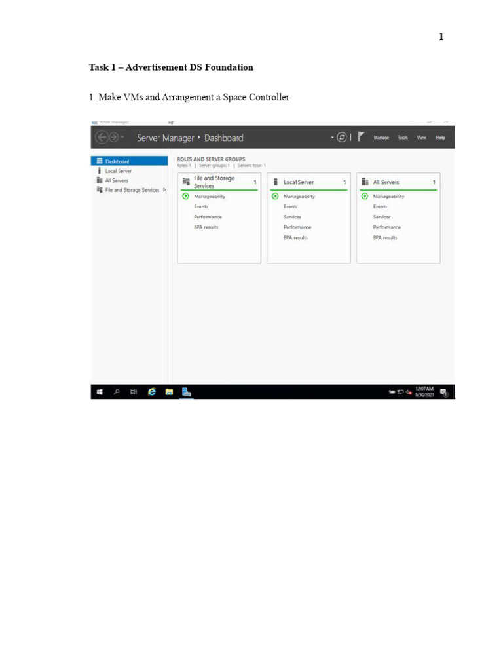Viewport: 503px width, 671px height.
Task: Open the navigation history dropdown arrow
Action: click(122, 138)
